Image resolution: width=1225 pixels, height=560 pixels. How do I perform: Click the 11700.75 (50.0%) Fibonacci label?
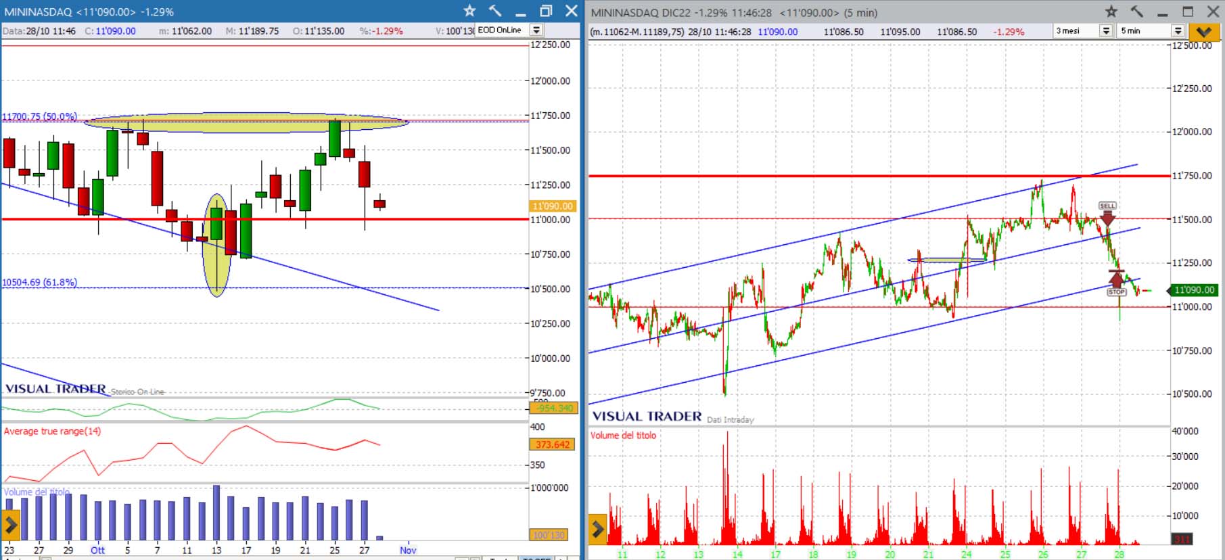39,116
